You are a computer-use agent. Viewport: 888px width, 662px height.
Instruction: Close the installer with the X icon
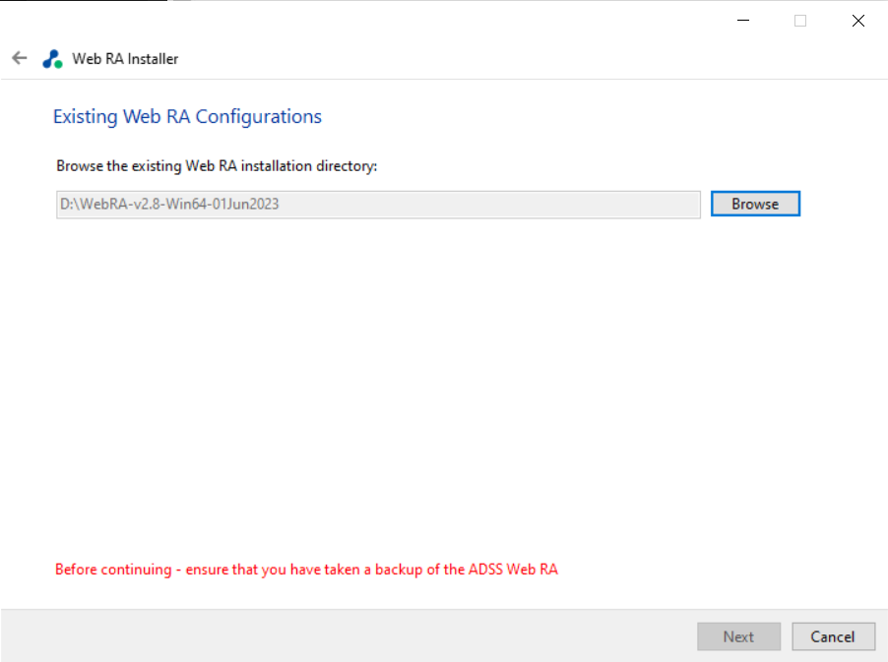pos(858,21)
